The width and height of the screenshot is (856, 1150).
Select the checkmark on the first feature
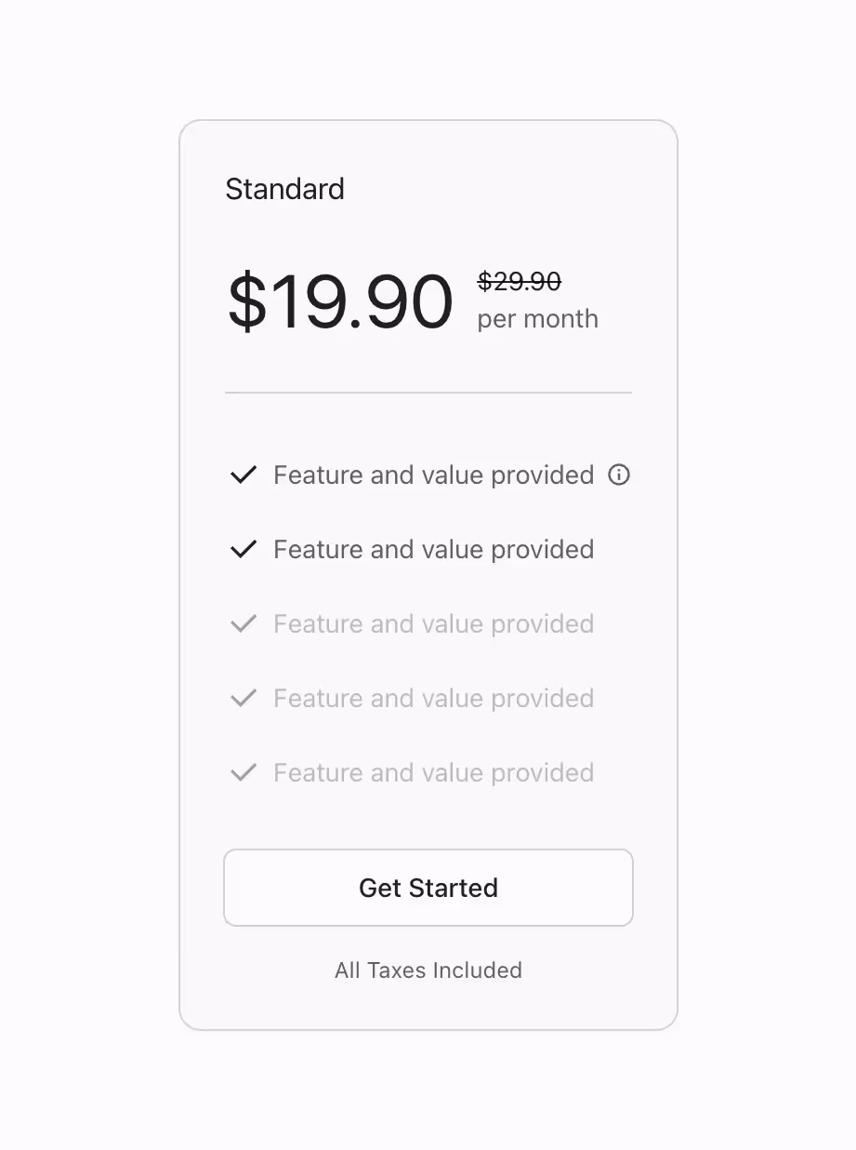[x=243, y=475]
